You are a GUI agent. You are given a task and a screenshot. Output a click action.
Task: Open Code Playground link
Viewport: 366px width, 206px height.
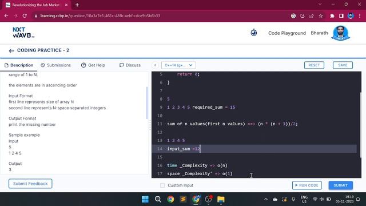coord(287,33)
